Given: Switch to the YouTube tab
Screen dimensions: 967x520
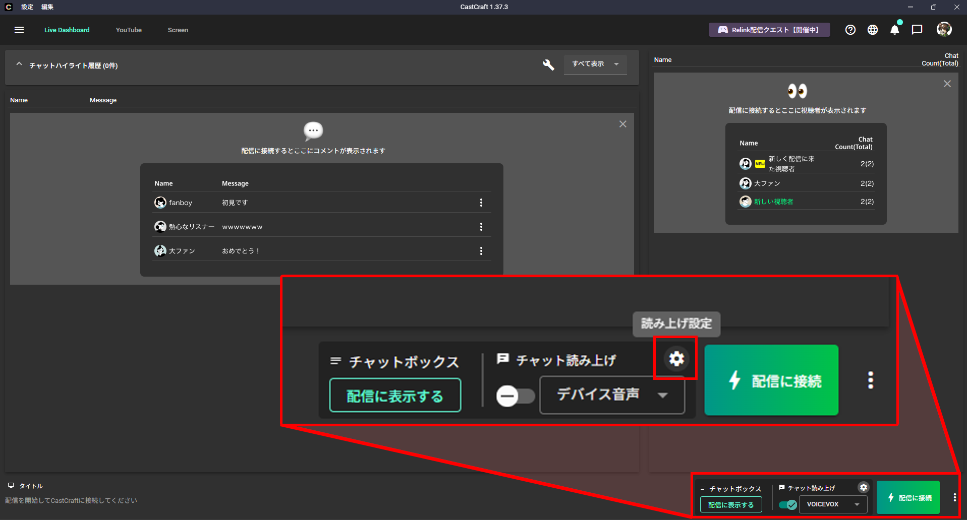Looking at the screenshot, I should [129, 30].
